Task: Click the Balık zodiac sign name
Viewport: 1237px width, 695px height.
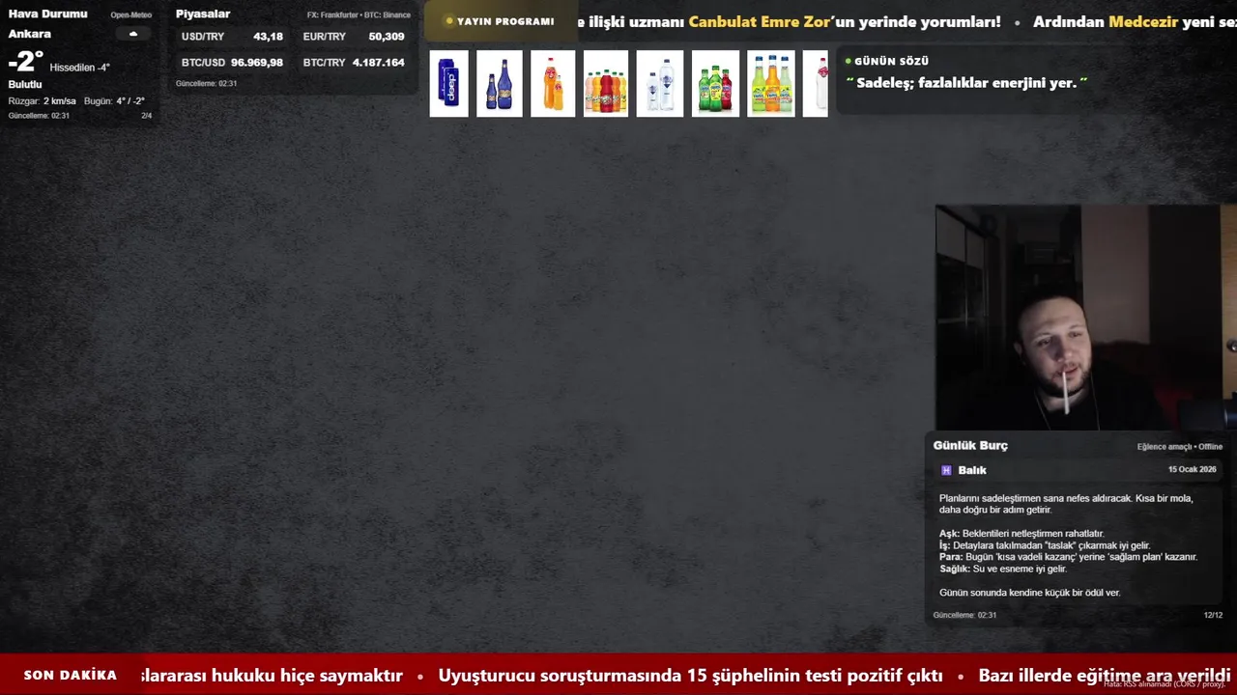Action: [972, 470]
